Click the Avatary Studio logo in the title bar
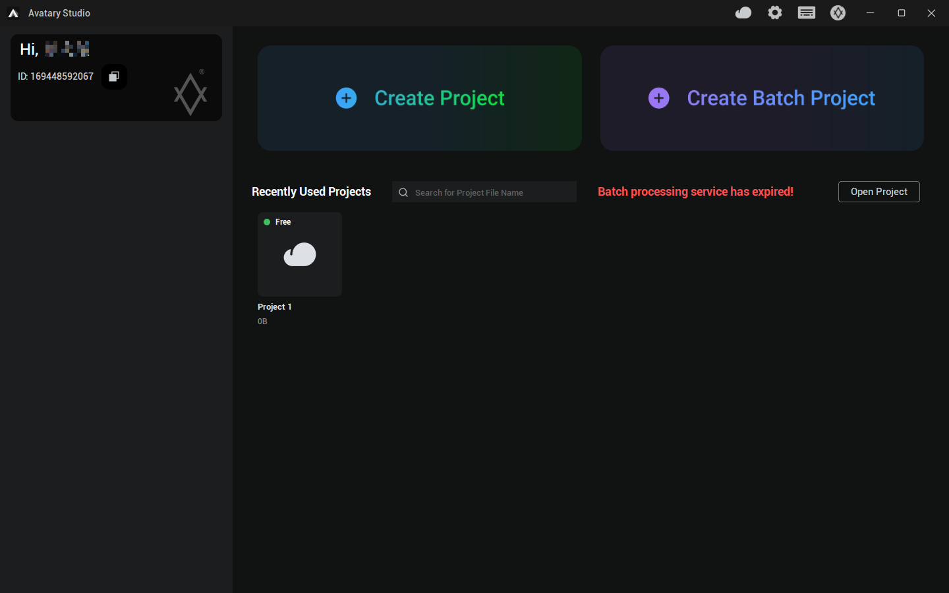 13,13
